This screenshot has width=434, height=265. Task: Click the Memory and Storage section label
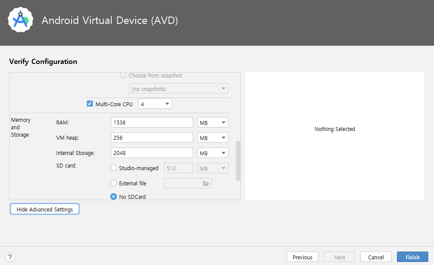coord(21,127)
